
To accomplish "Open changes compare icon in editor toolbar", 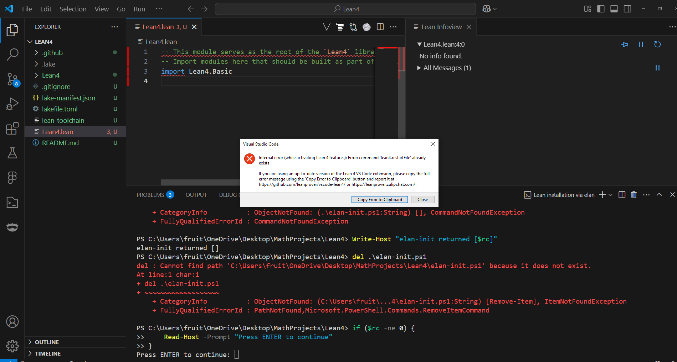I will 353,27.
